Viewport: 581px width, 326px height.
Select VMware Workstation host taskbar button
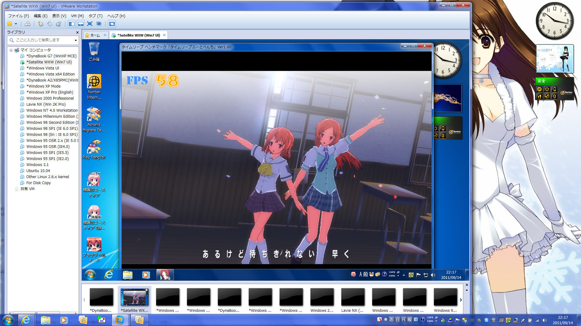pos(120,320)
